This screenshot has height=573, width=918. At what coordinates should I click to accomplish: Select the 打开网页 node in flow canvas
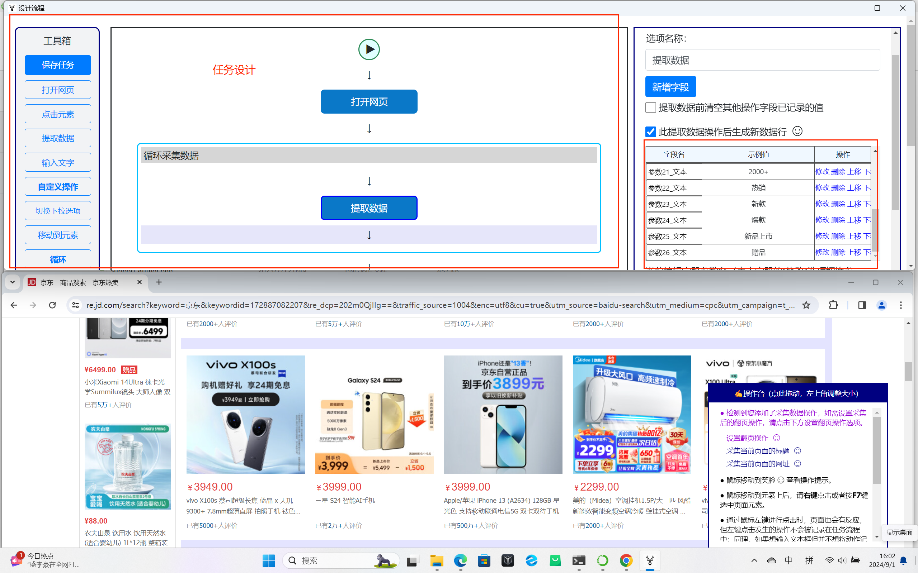(x=369, y=101)
